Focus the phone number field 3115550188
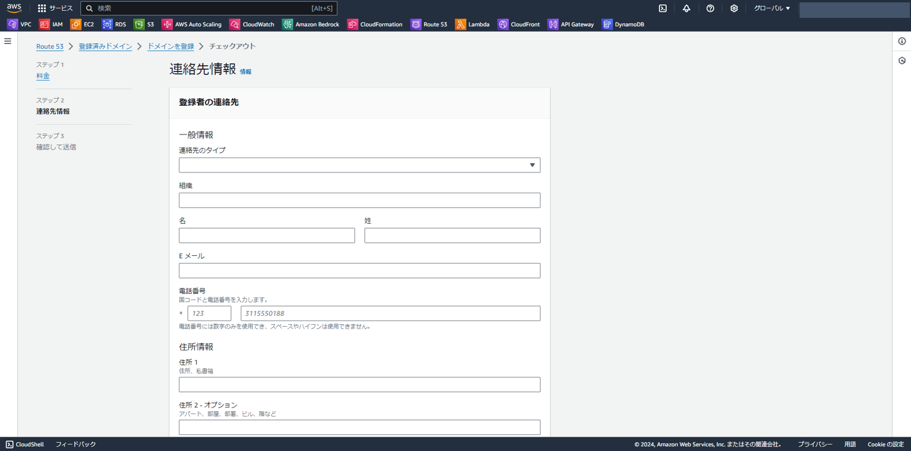 point(390,313)
